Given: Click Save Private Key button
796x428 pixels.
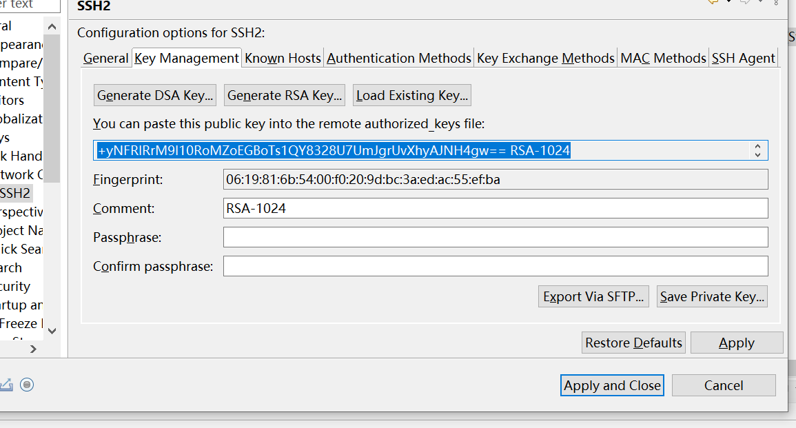Looking at the screenshot, I should pos(712,296).
